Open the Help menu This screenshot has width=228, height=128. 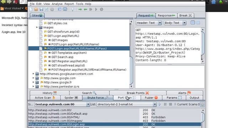point(88,4)
